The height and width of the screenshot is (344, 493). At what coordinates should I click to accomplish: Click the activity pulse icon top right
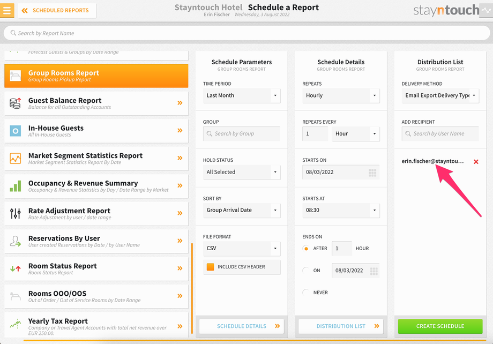(486, 10)
